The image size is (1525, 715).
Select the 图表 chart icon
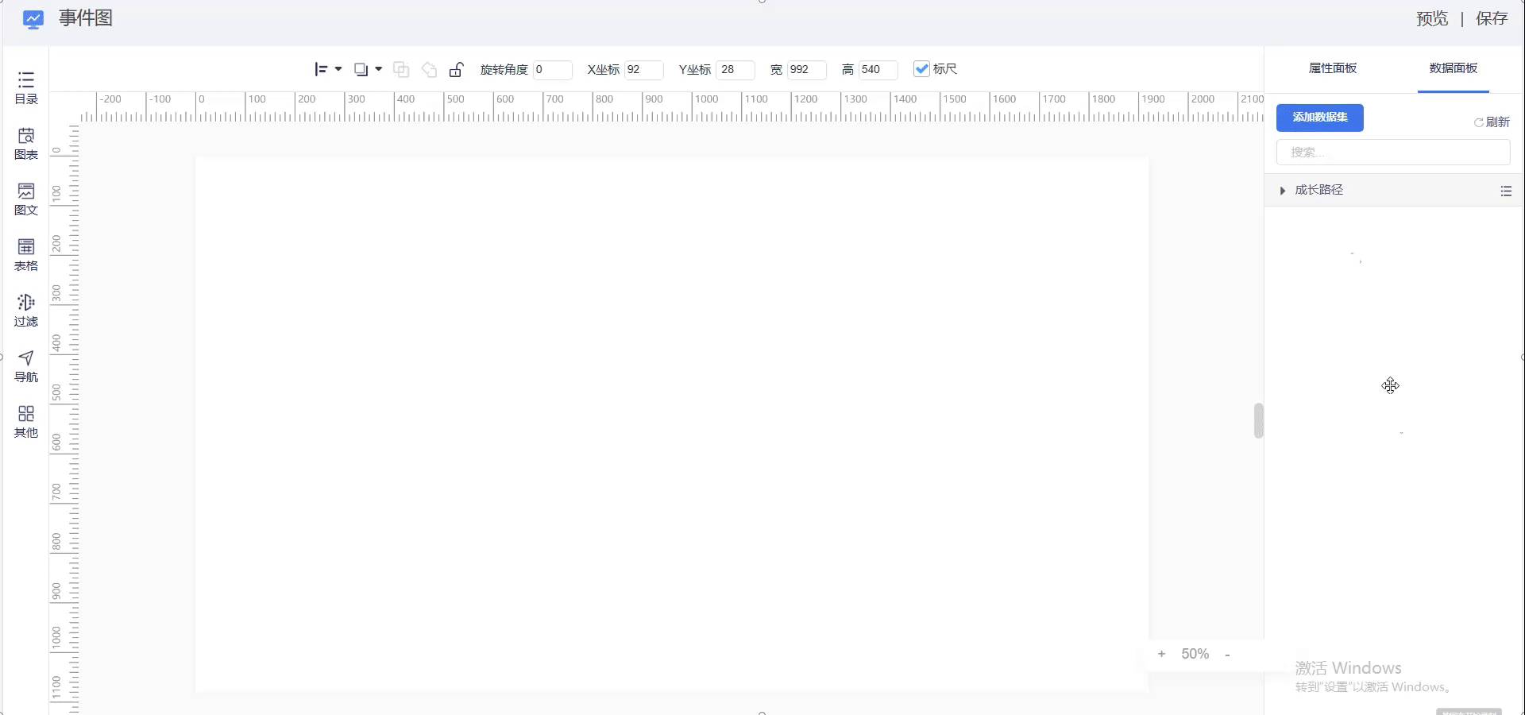[26, 143]
